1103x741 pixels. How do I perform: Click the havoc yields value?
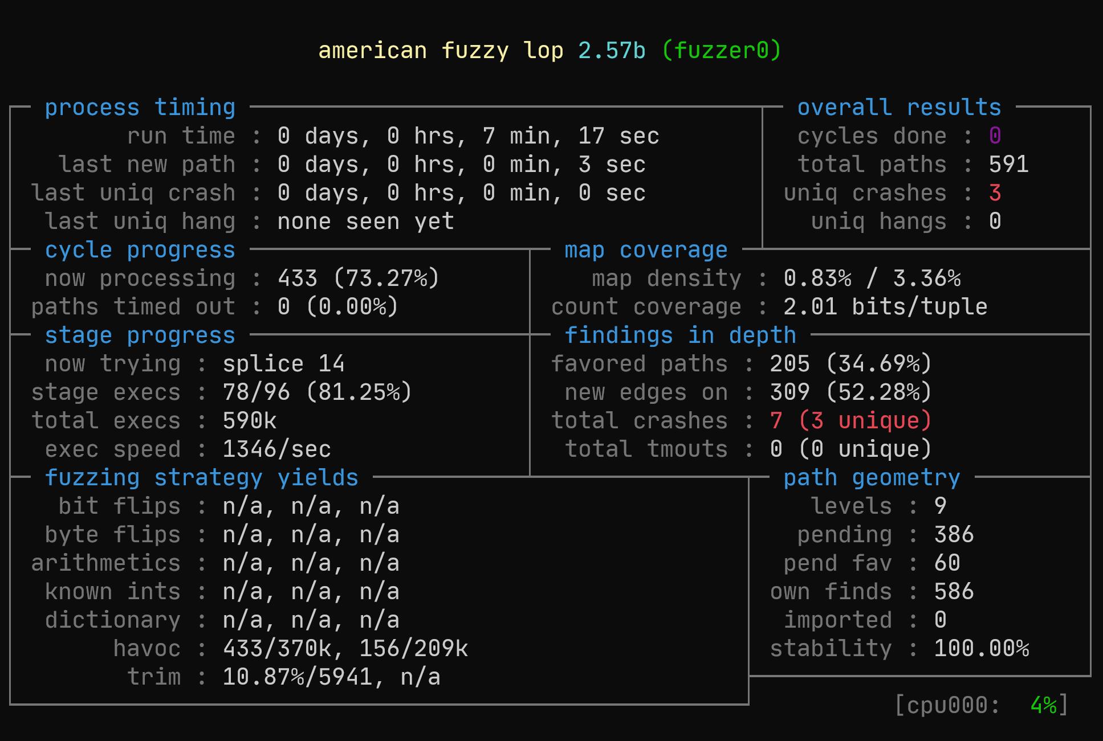click(x=345, y=649)
